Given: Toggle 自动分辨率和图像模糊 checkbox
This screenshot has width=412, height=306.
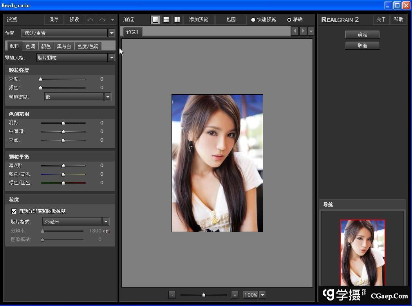Looking at the screenshot, I should (14, 211).
